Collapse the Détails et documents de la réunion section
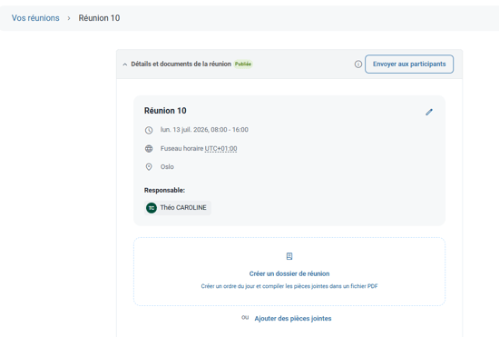This screenshot has width=499, height=337. pos(125,64)
